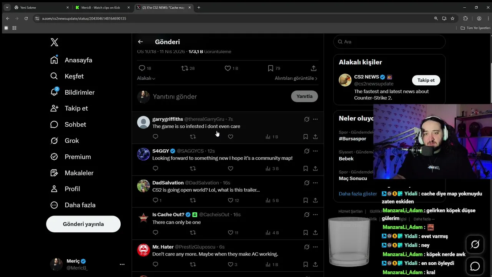The width and height of the screenshot is (492, 277).
Task: Open Bildirimler notifications
Action: tap(72, 92)
